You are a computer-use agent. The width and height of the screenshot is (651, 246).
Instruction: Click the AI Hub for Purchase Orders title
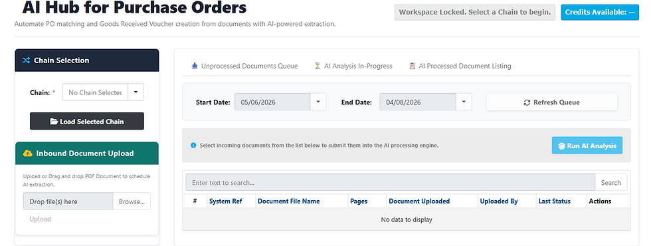click(x=134, y=7)
